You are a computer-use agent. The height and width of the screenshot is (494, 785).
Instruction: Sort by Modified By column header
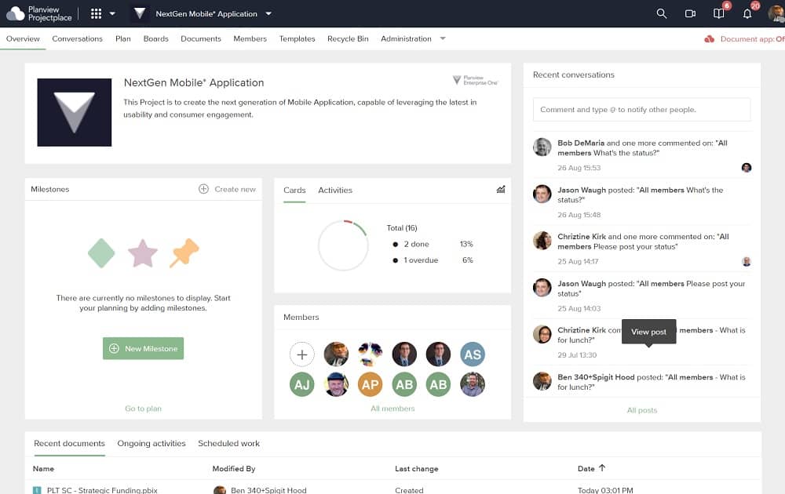tap(234, 468)
